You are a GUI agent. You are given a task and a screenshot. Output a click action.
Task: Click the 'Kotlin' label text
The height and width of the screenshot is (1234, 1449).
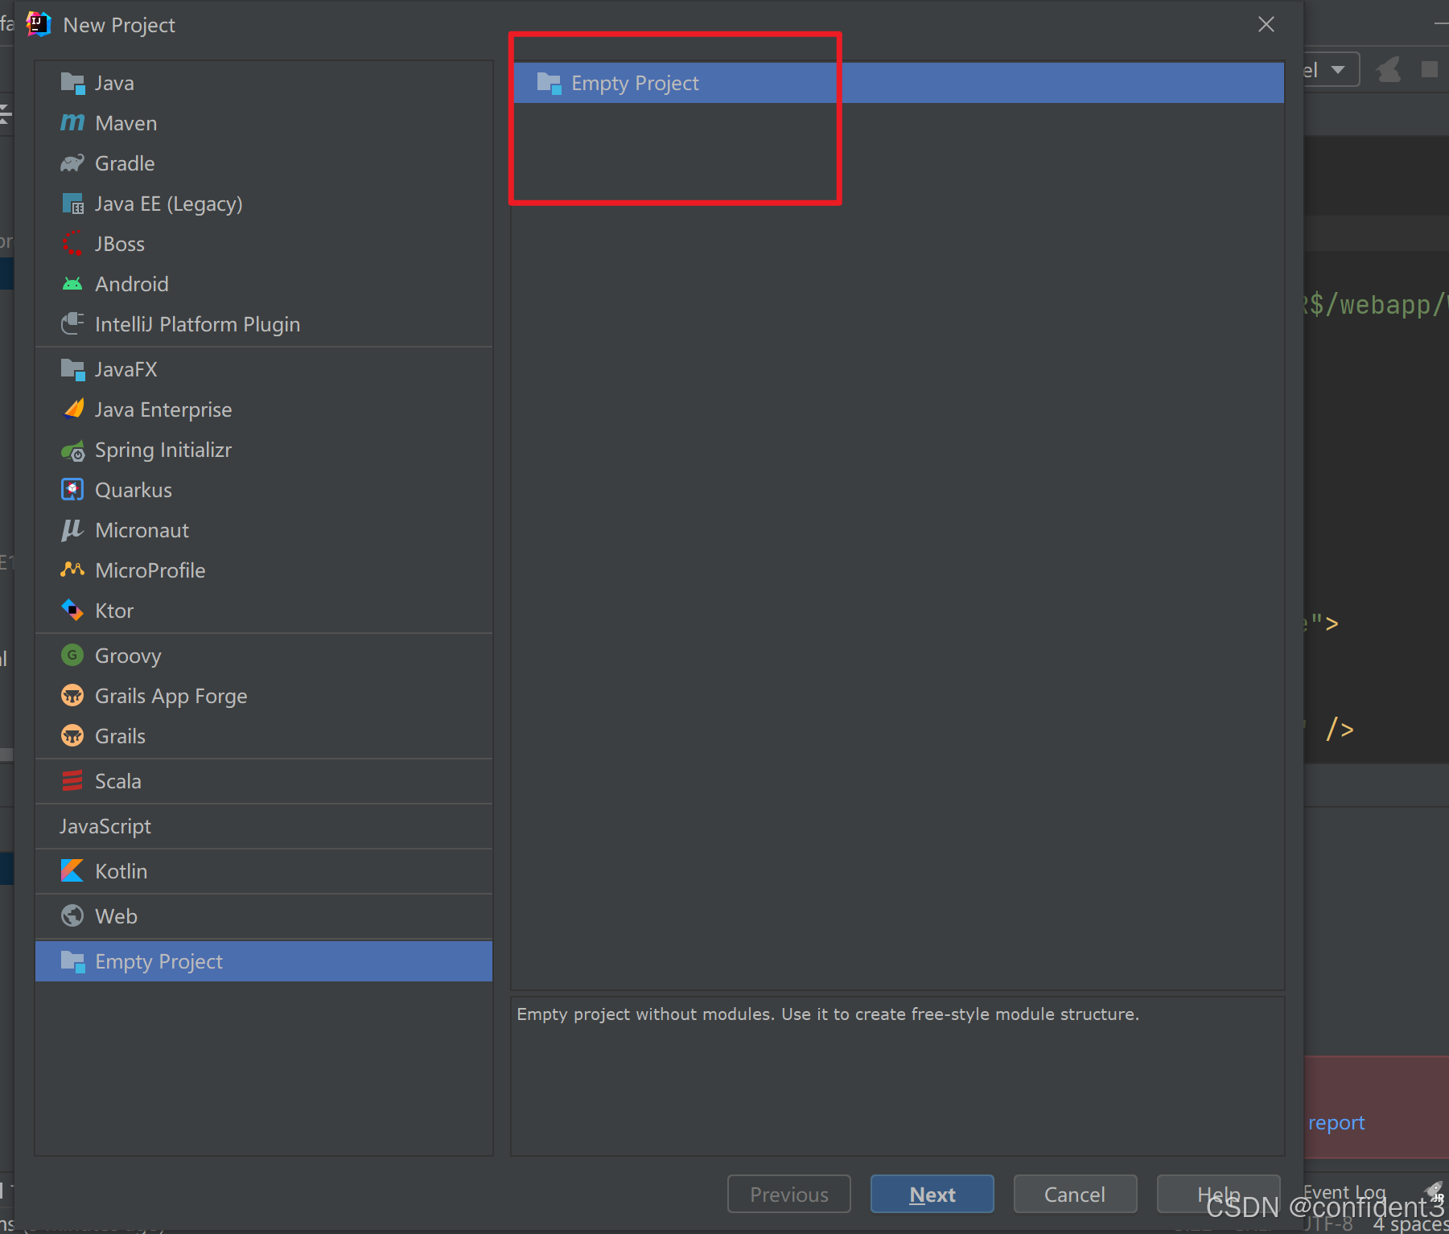[121, 871]
